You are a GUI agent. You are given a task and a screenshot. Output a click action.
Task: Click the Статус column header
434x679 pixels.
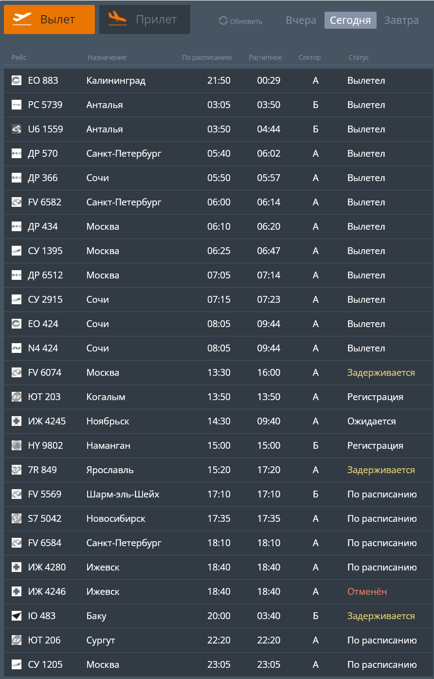click(359, 57)
